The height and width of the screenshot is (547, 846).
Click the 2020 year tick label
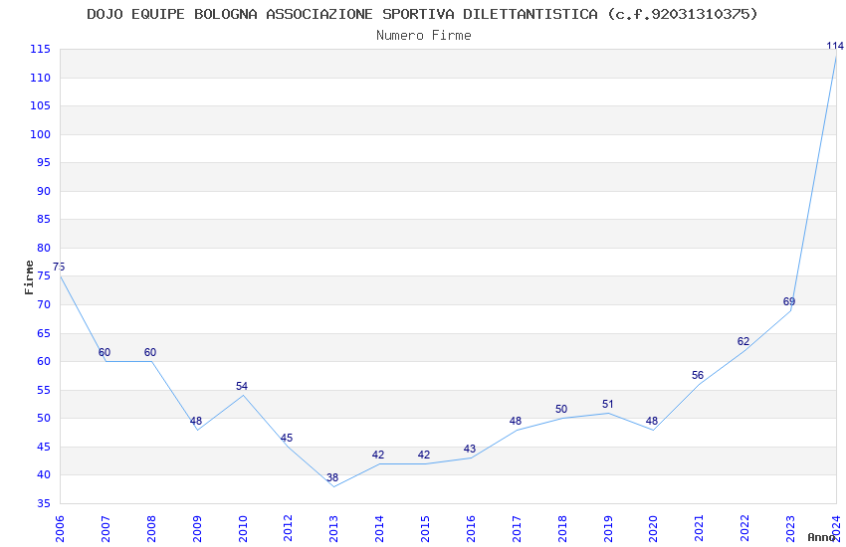click(653, 528)
